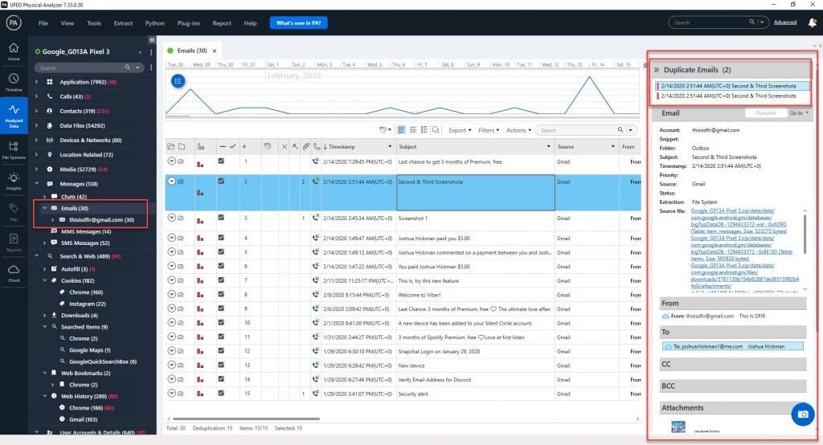Select the thisisdfir@gmail.com (30) tree item
The width and height of the screenshot is (823, 445).
pyautogui.click(x=101, y=220)
